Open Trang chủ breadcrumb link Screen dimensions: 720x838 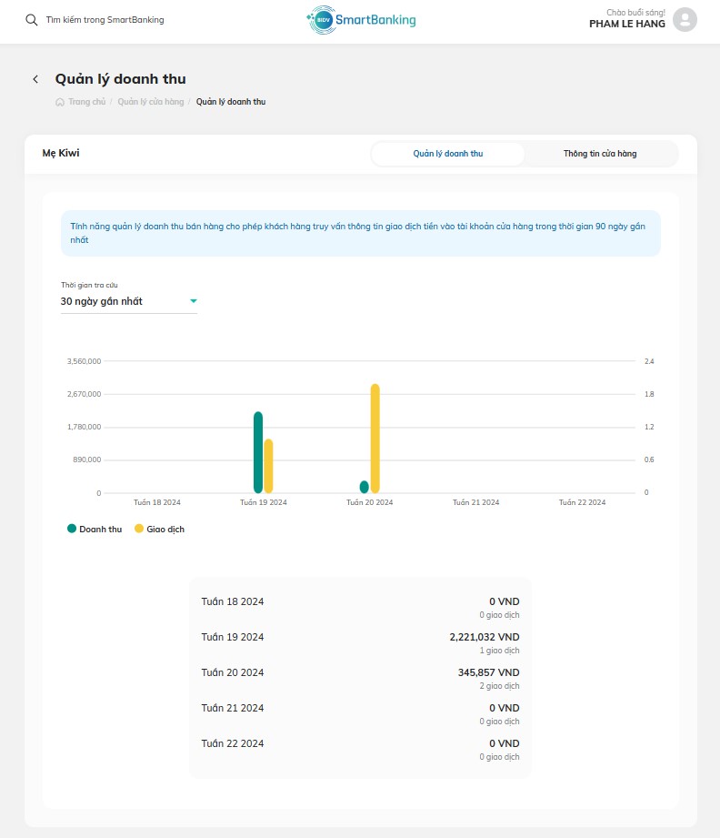coord(87,102)
